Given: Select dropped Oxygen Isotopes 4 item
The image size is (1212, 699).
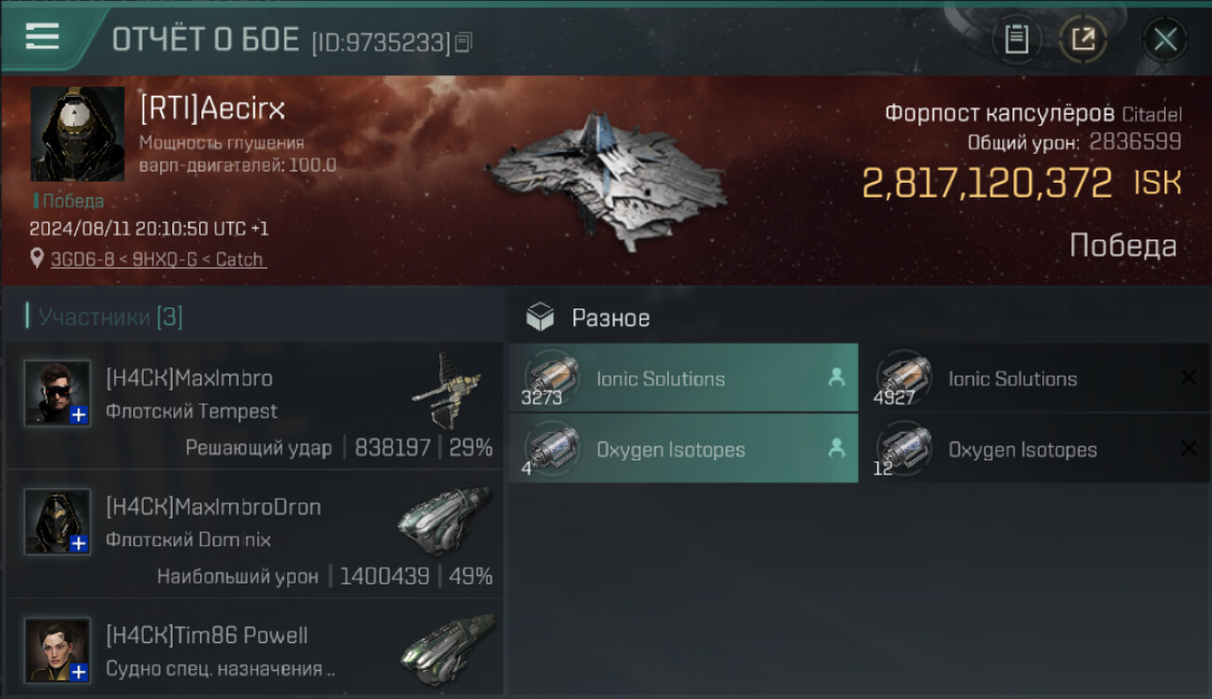Looking at the screenshot, I should click(x=683, y=449).
